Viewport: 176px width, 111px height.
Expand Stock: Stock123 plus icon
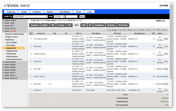[x=3, y=78]
